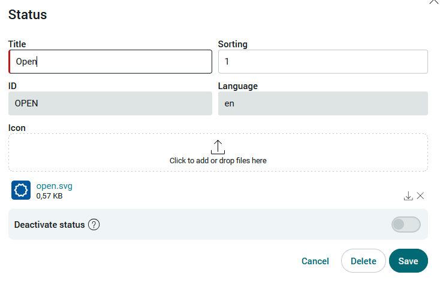
Task: Close the Status dialog with the X
Action: pos(434,2)
